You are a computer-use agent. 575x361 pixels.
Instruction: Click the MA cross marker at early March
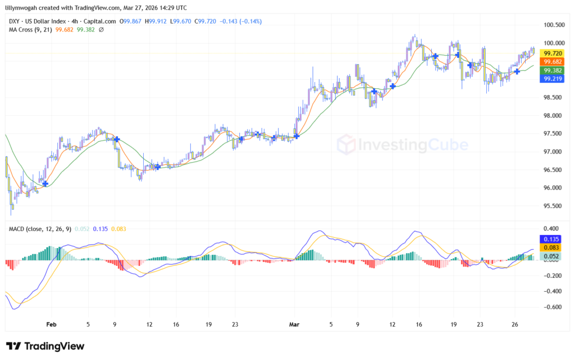296,136
